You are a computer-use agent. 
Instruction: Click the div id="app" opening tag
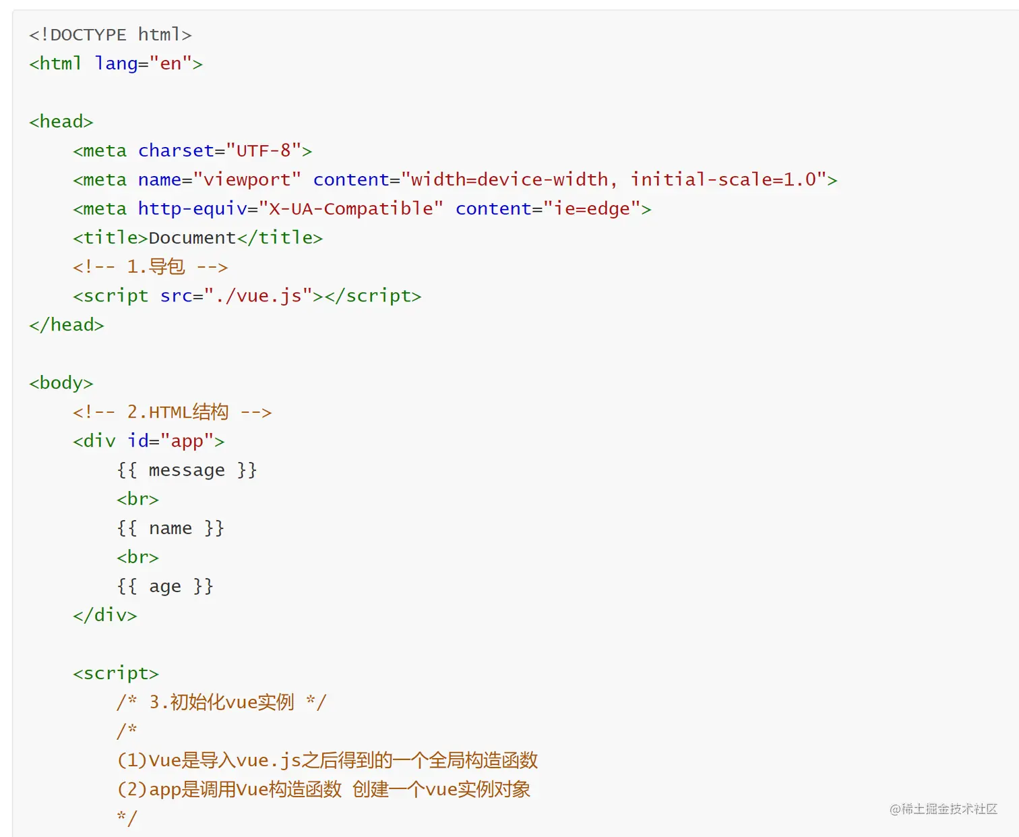click(148, 440)
